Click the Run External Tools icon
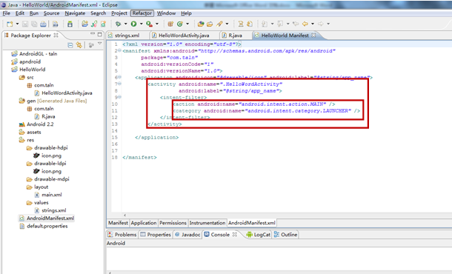452x274 pixels. (149, 24)
